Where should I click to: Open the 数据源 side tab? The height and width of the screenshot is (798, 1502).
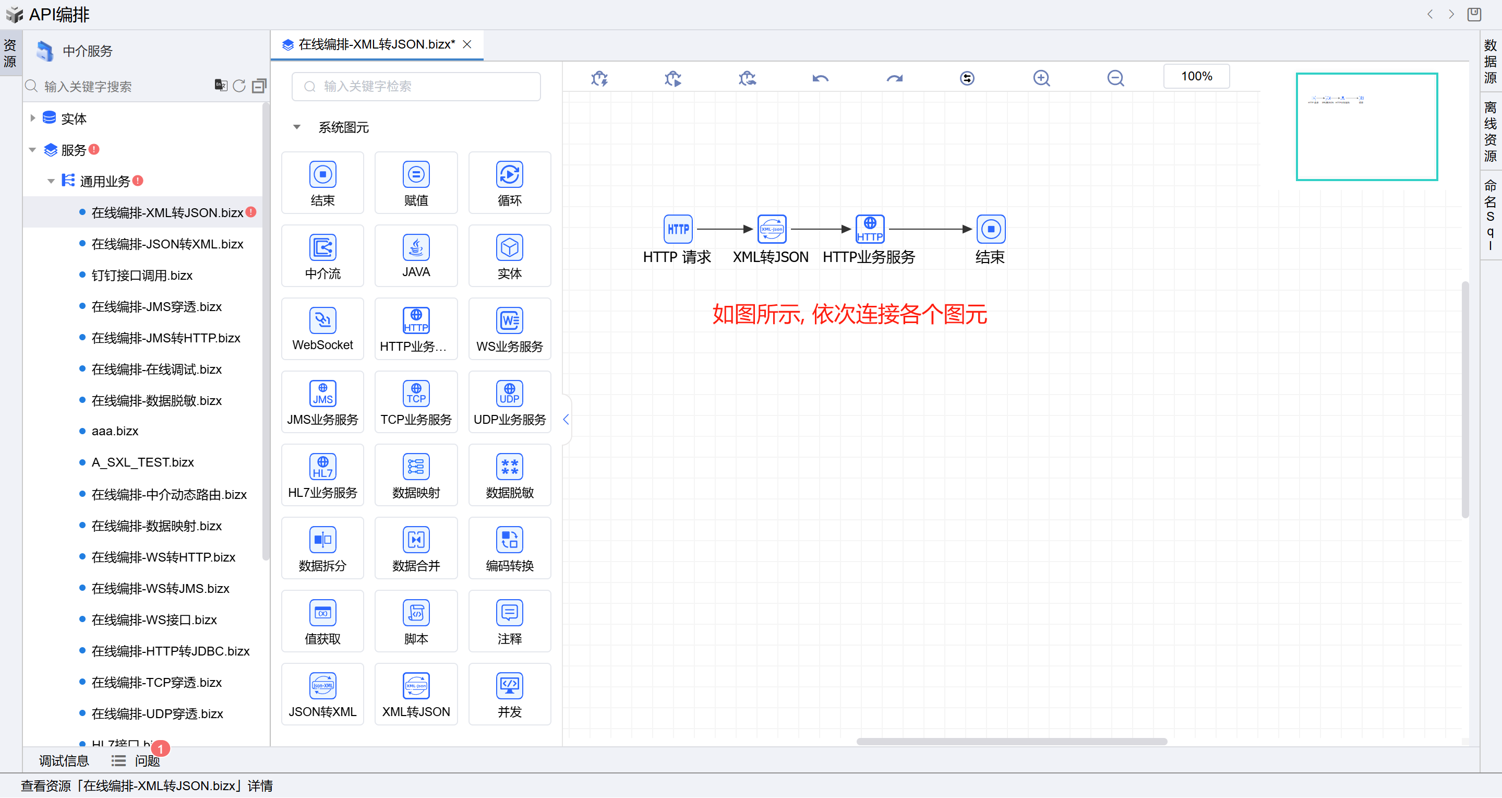1490,61
